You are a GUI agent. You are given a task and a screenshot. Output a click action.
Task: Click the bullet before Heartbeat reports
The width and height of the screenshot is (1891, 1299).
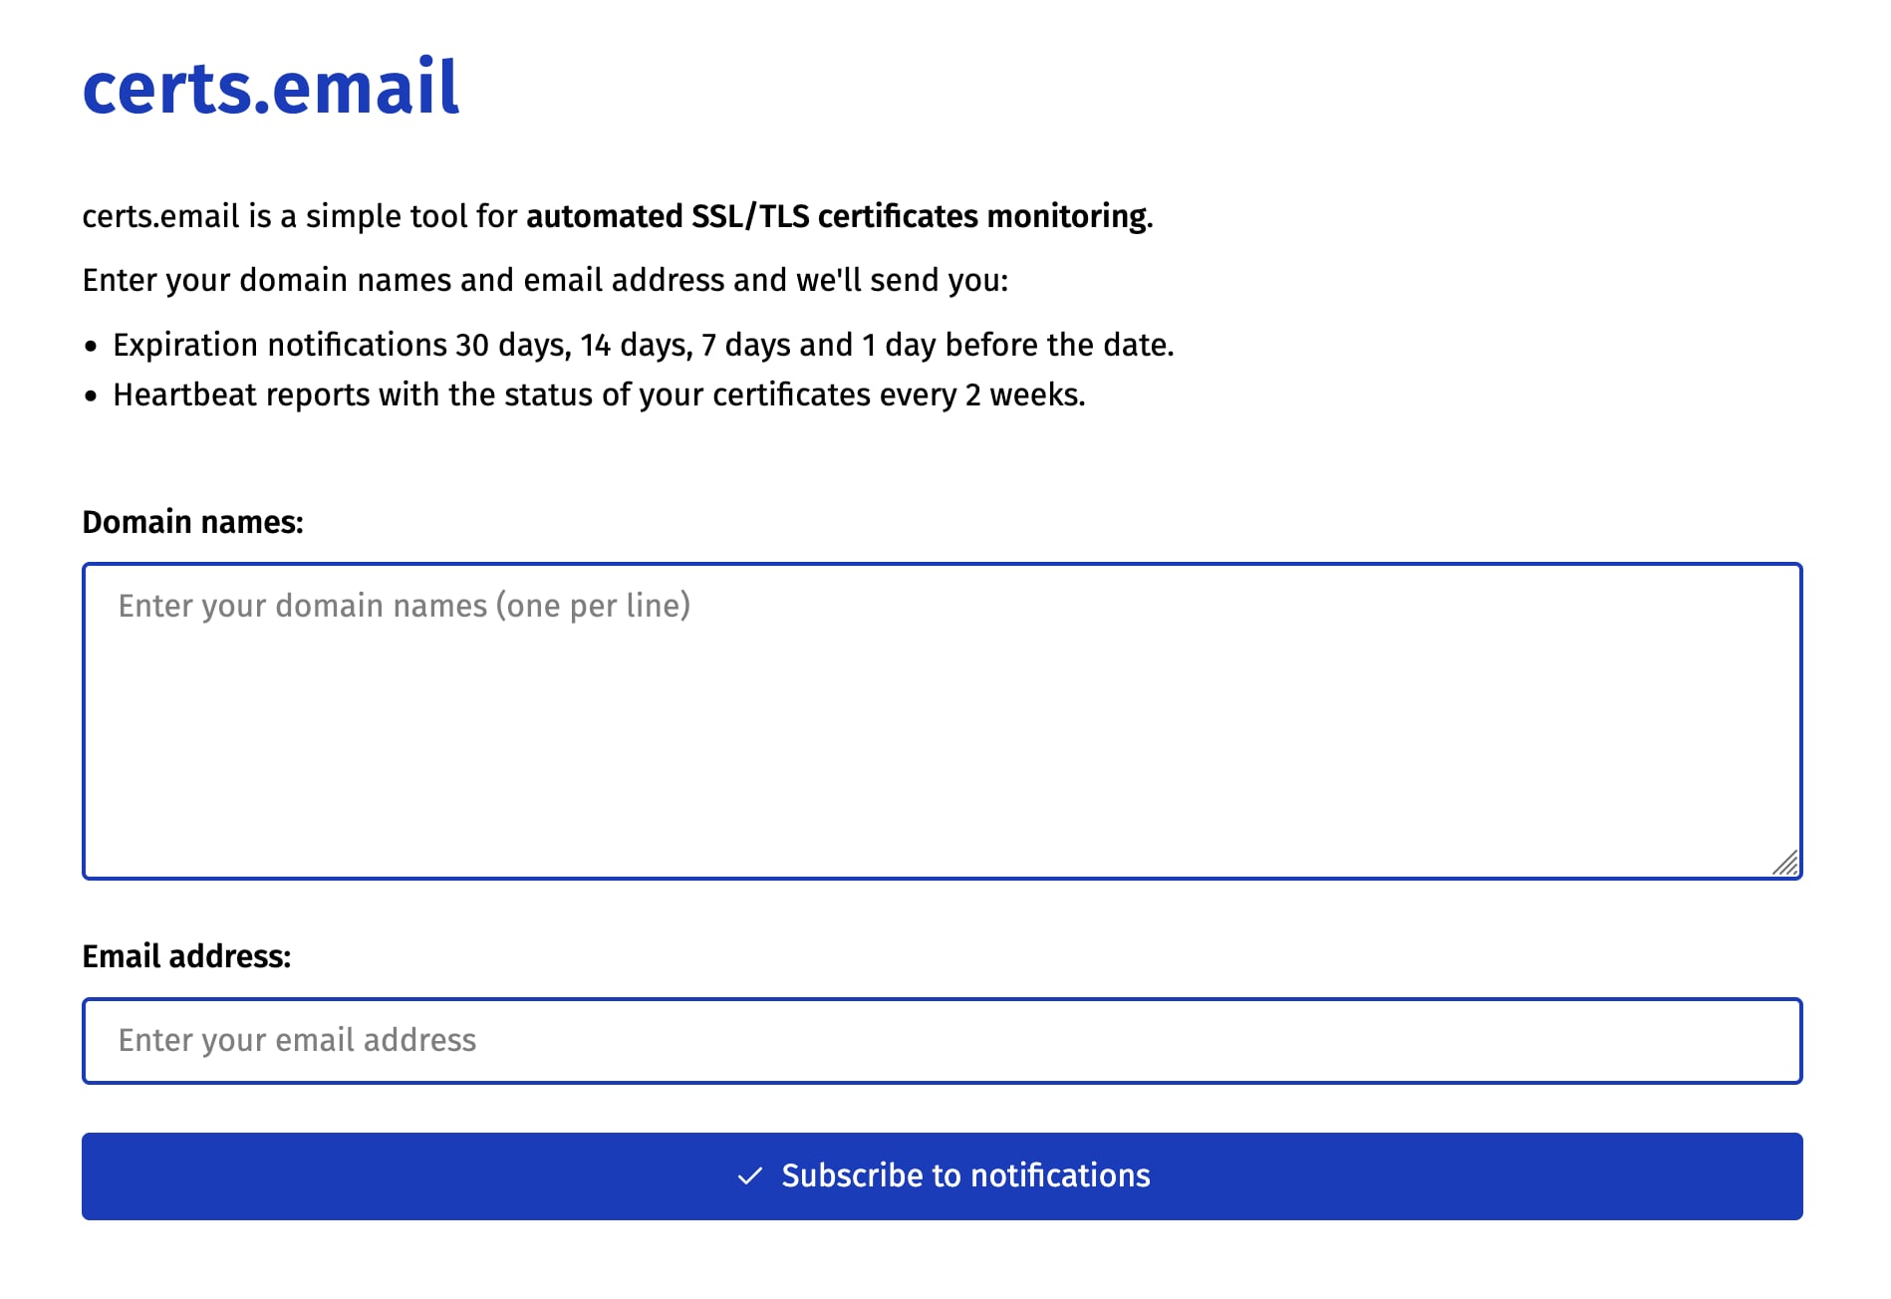pos(92,396)
